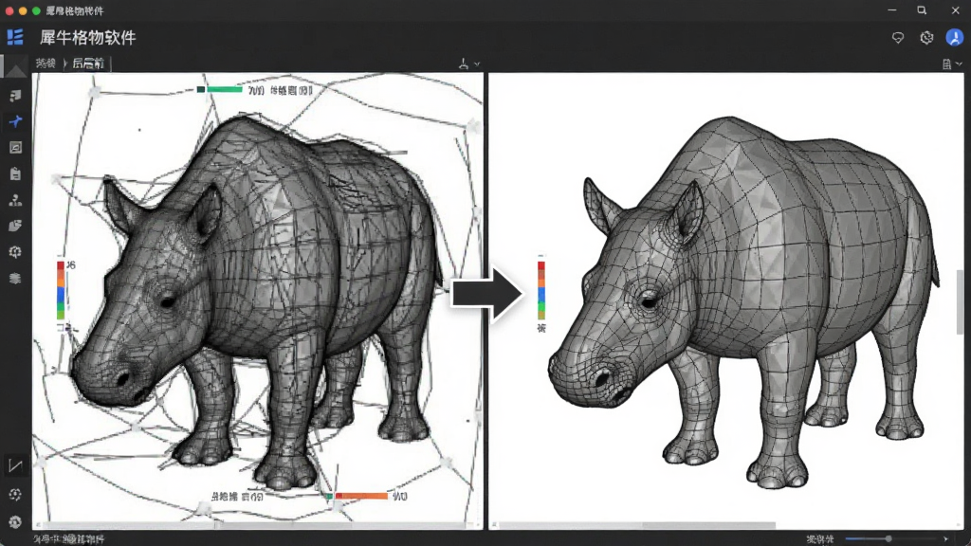971x546 pixels.
Task: Click the right viewport's horizontal scrollbar
Action: coord(638,525)
